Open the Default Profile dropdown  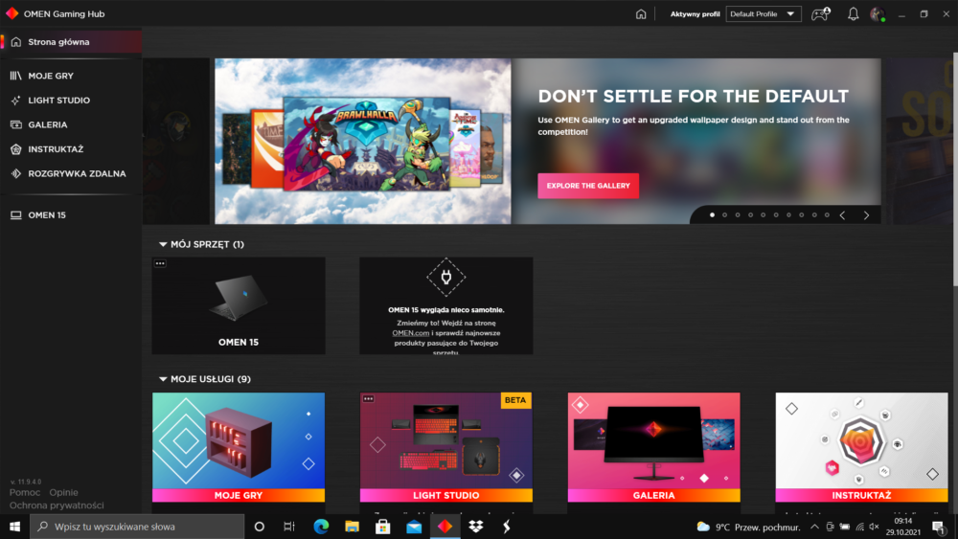764,14
